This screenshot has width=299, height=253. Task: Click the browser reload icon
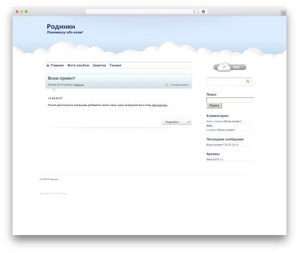point(194,11)
